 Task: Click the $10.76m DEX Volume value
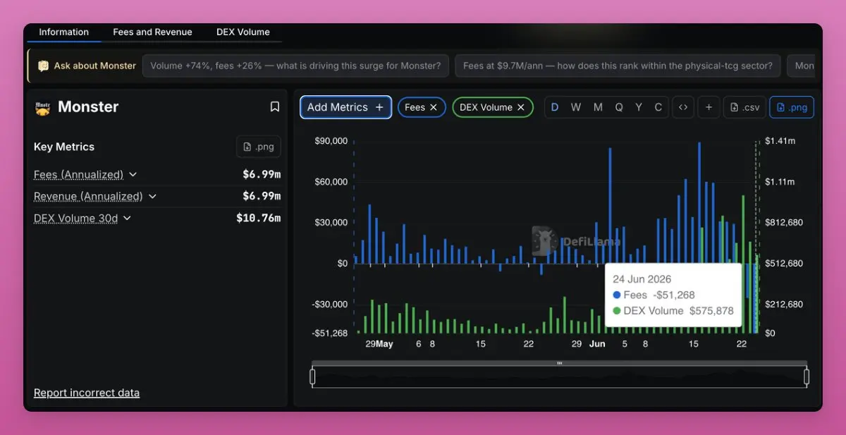(x=259, y=219)
